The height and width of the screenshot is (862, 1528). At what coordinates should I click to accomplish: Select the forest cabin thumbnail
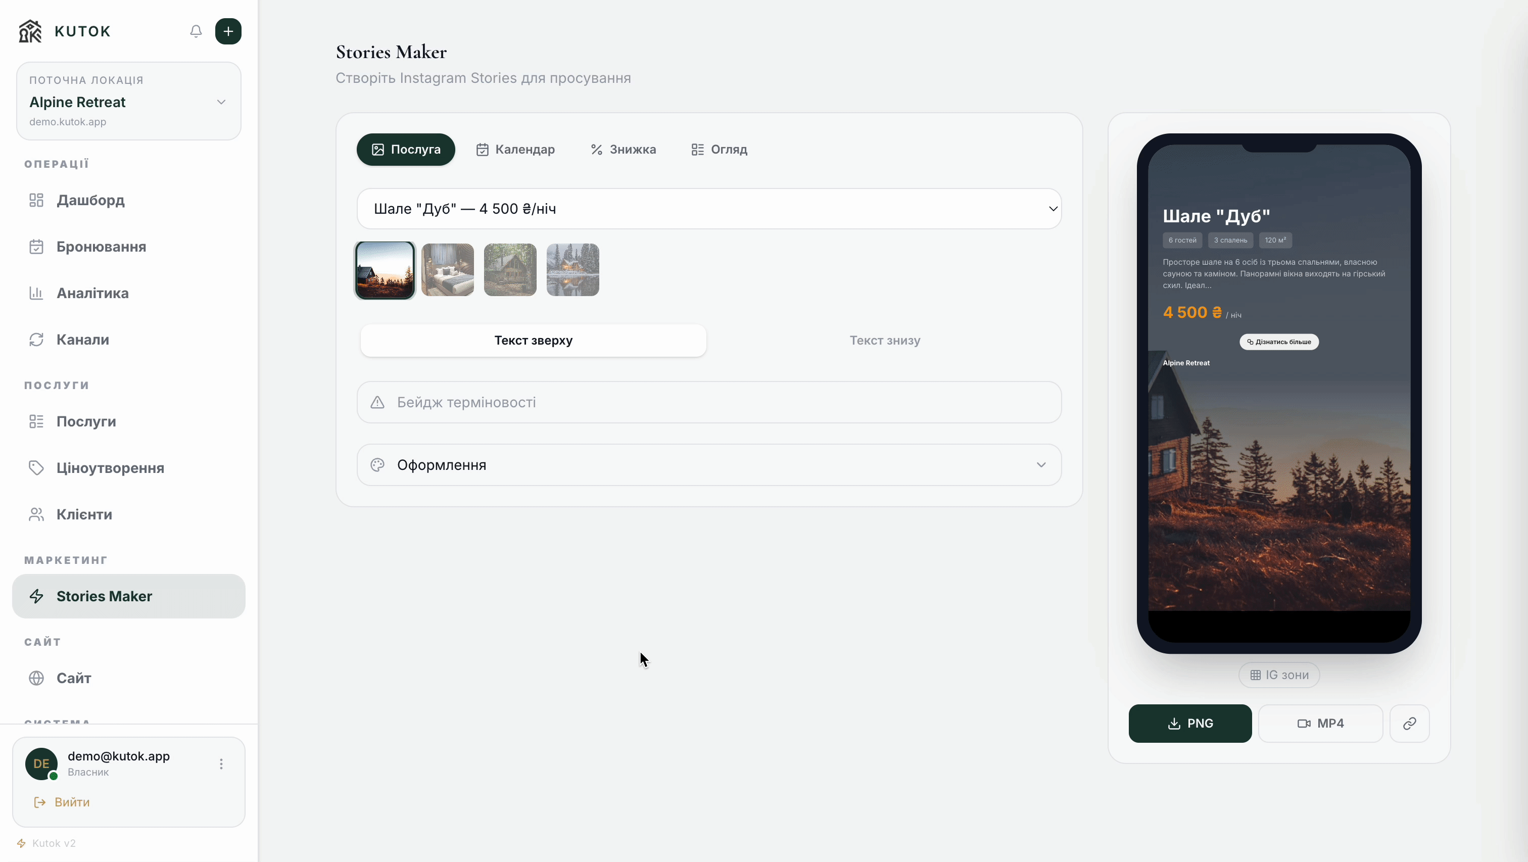(510, 270)
